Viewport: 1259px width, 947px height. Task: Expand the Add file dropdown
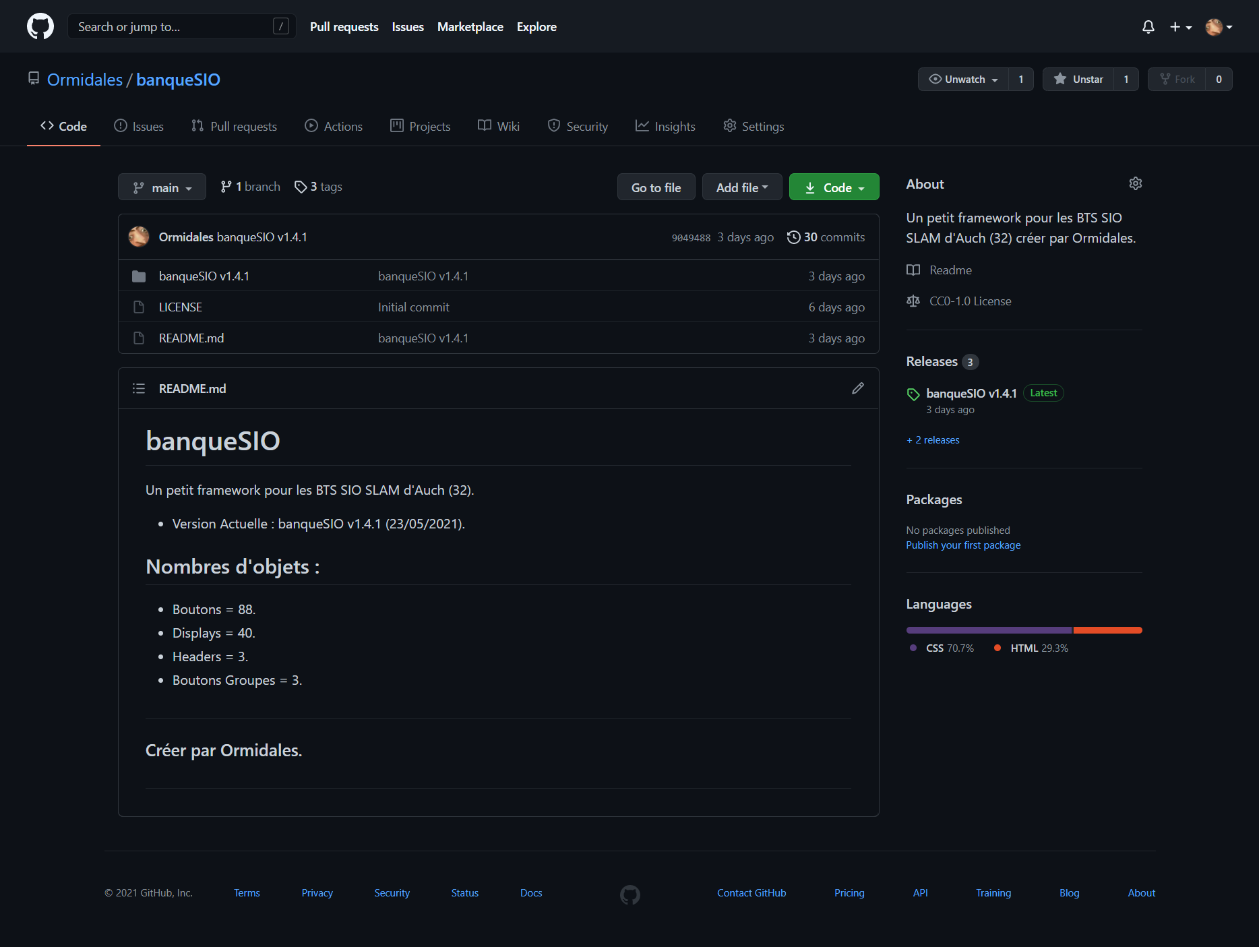click(742, 187)
